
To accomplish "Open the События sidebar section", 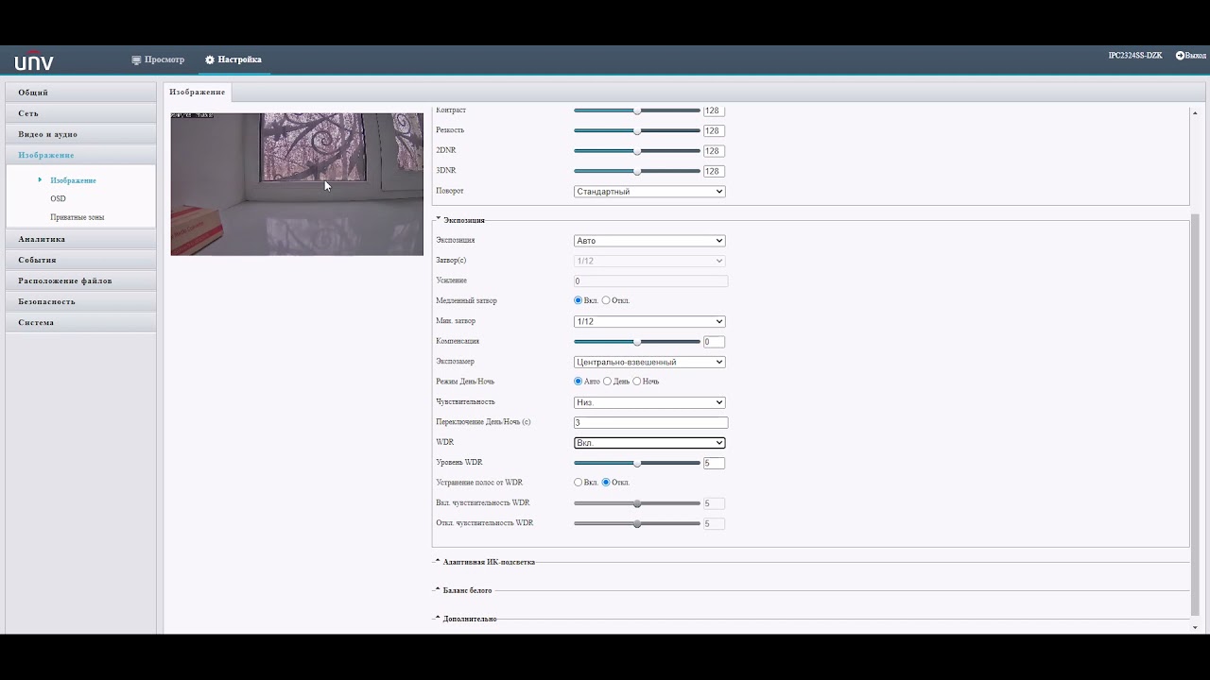I will [80, 260].
